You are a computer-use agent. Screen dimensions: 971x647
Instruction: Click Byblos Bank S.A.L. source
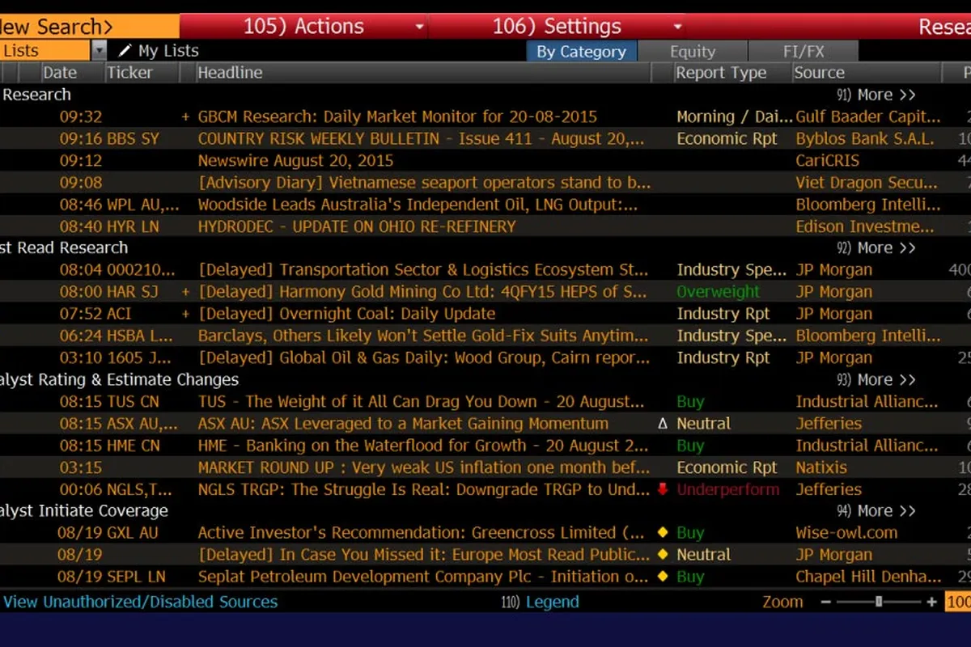(x=864, y=139)
